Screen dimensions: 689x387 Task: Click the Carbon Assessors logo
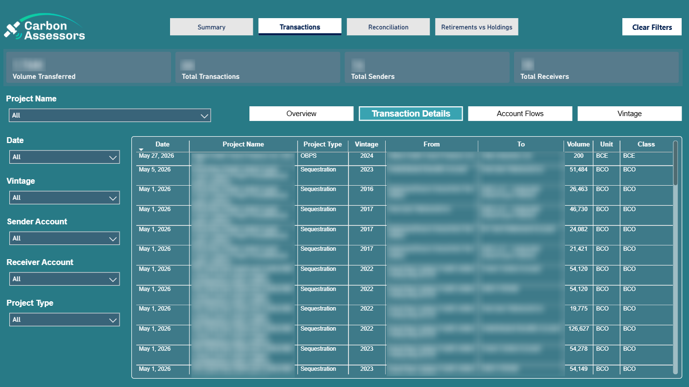[x=45, y=28]
